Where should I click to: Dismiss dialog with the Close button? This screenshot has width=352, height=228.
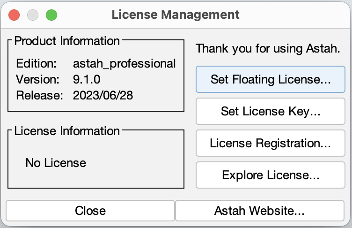pyautogui.click(x=90, y=211)
